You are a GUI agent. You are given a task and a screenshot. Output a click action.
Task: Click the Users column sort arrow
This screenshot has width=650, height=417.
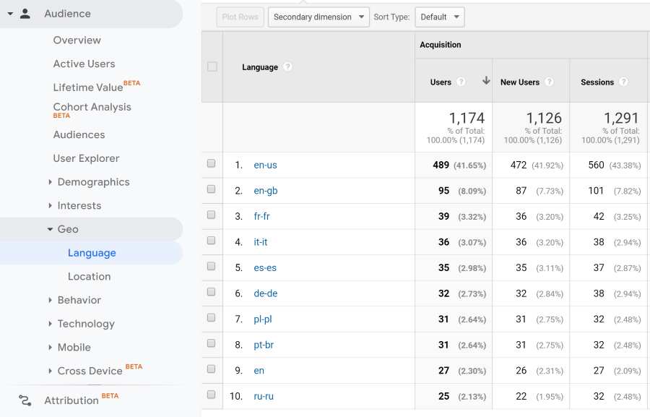coord(486,82)
